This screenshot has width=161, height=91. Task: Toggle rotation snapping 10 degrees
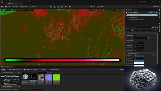click(109, 10)
